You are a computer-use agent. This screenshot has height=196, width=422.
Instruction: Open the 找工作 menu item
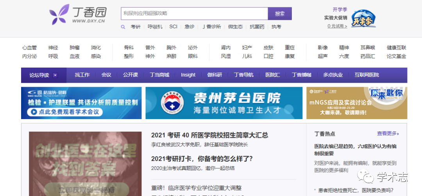(x=82, y=75)
